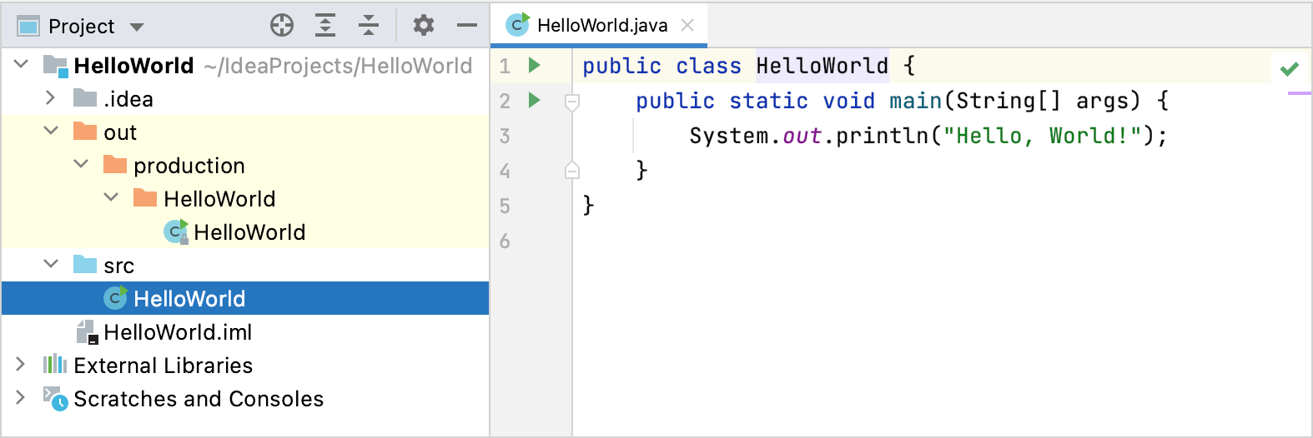Click the String[] args parameter
The width and height of the screenshot is (1313, 438).
click(x=1043, y=101)
